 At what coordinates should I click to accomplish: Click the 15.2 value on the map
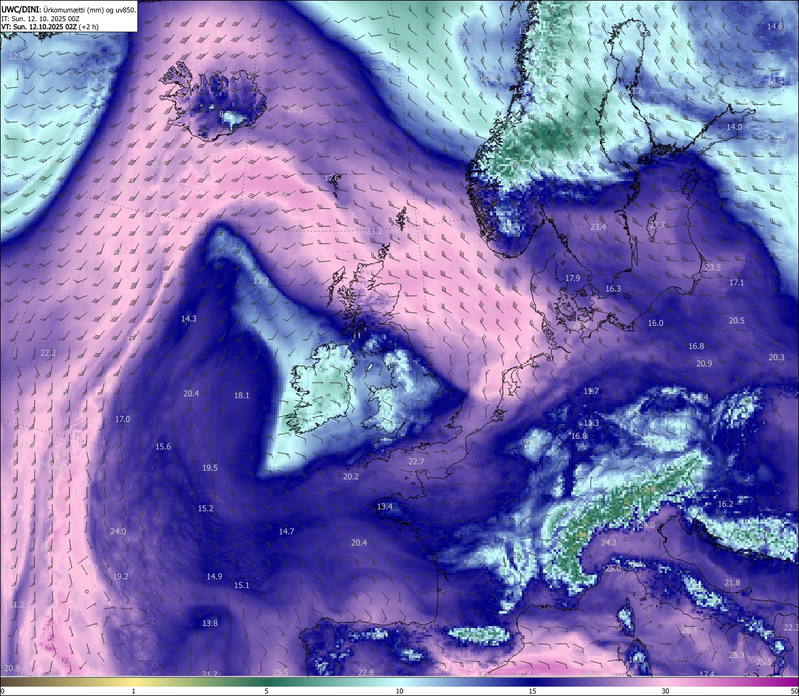coord(205,508)
